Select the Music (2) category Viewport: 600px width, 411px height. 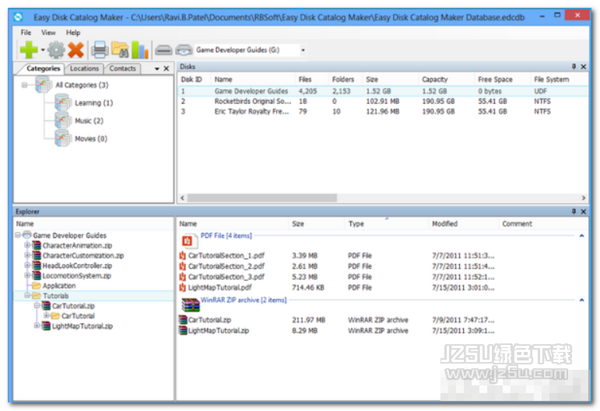tap(89, 120)
